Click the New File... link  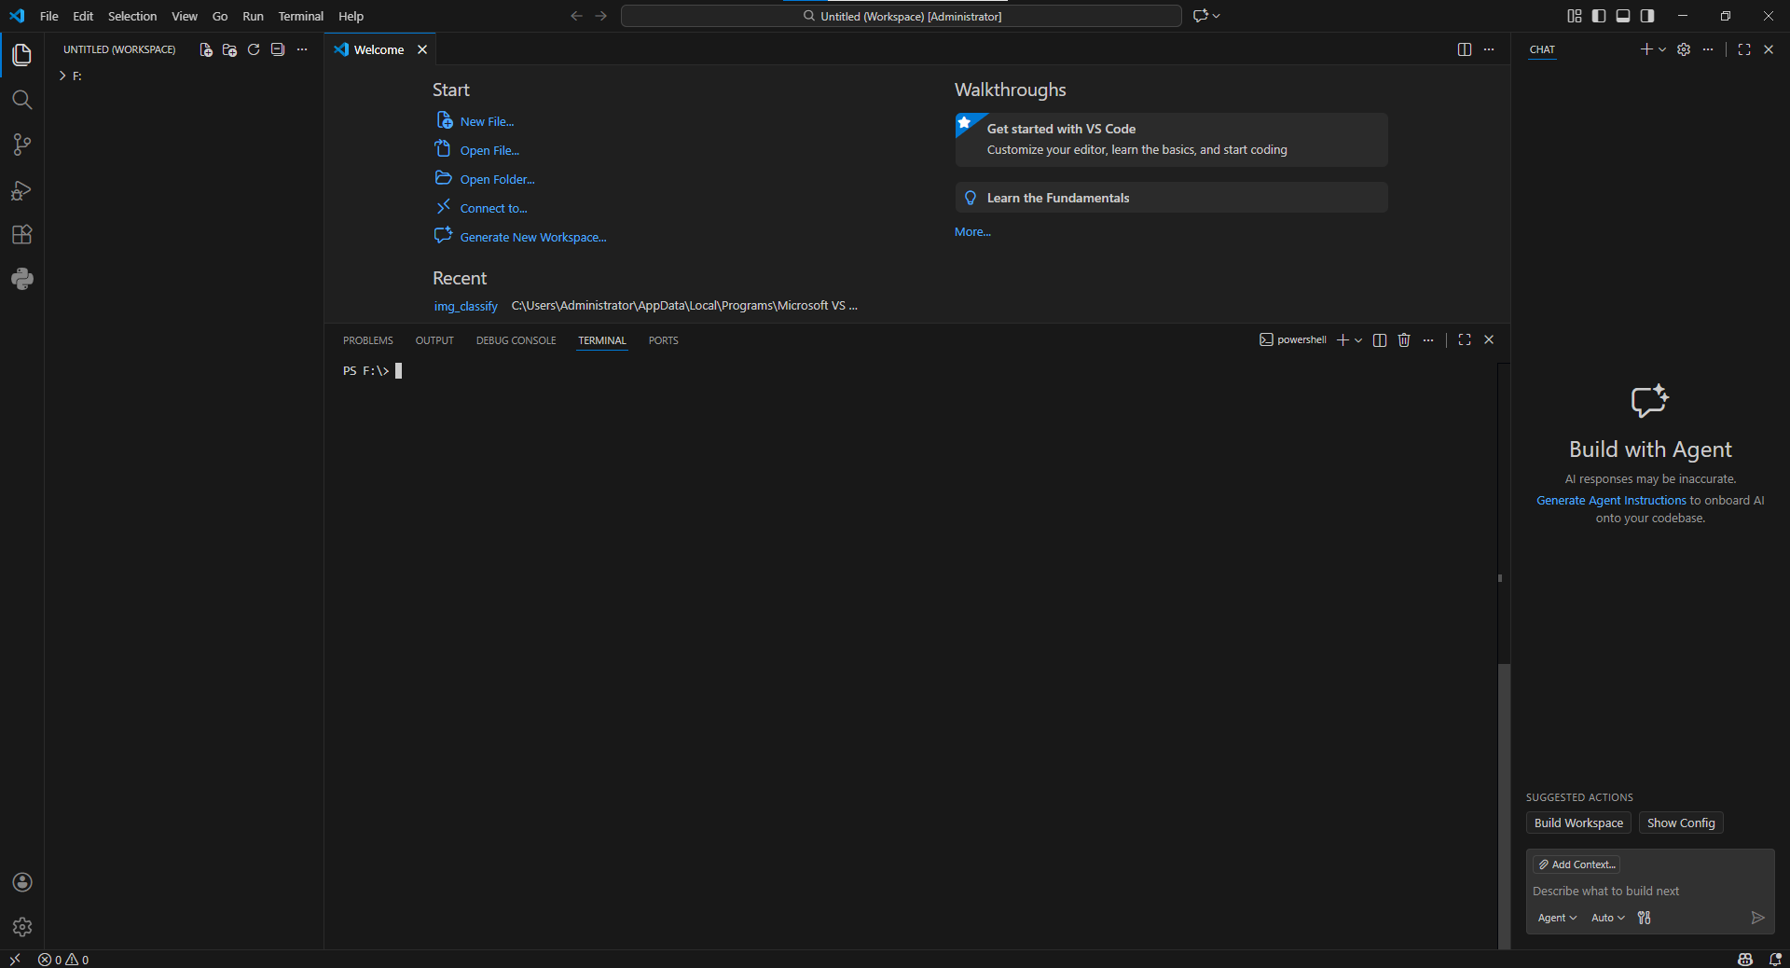[487, 121]
